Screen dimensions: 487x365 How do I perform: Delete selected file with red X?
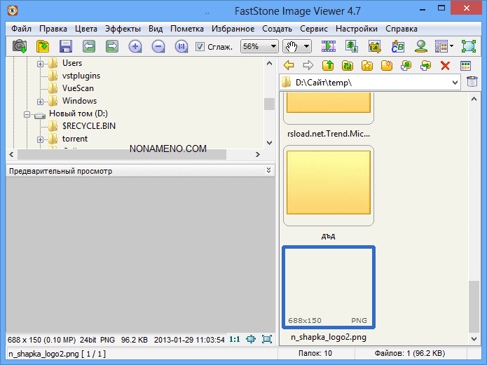click(444, 66)
